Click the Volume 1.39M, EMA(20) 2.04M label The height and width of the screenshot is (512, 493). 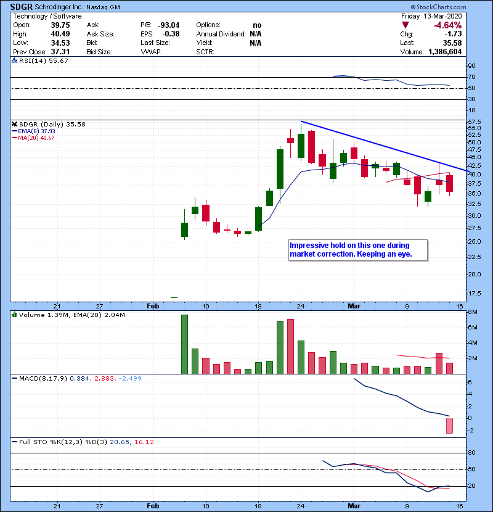pyautogui.click(x=71, y=315)
